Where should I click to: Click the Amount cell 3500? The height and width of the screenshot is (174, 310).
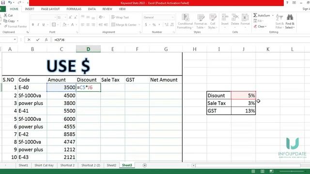click(x=62, y=87)
